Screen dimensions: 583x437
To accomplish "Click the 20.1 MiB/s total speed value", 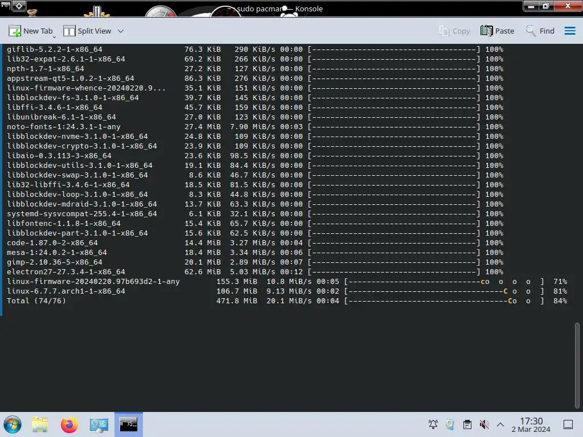I will (289, 300).
